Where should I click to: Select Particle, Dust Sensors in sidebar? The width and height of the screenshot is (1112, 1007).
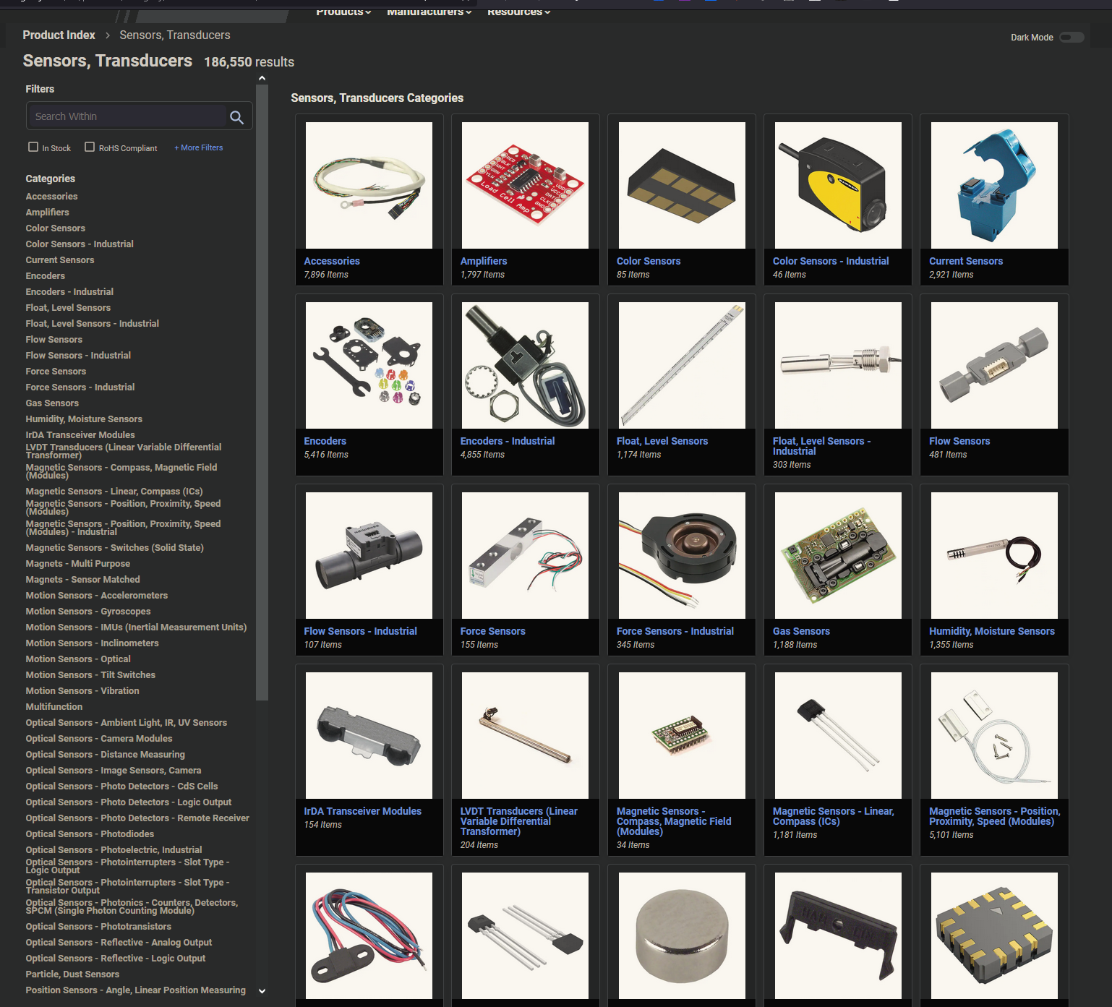pos(72,974)
